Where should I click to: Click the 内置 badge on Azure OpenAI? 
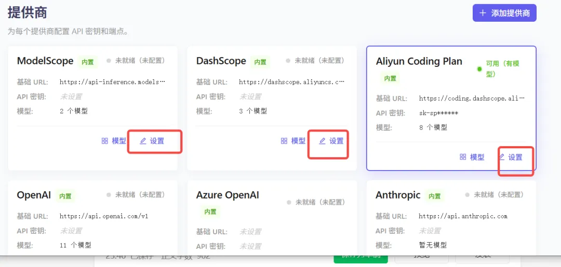point(210,212)
